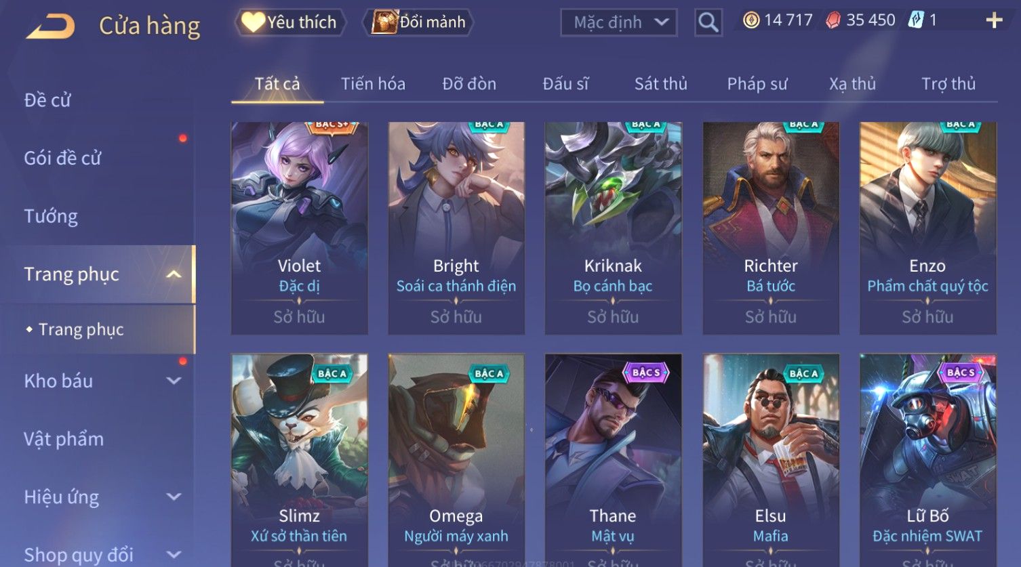The image size is (1021, 567).
Task: Open the search magnifier icon
Action: [x=708, y=22]
